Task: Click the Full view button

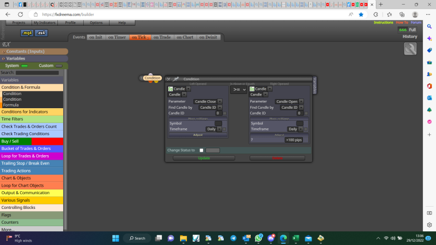Action: 412,30
